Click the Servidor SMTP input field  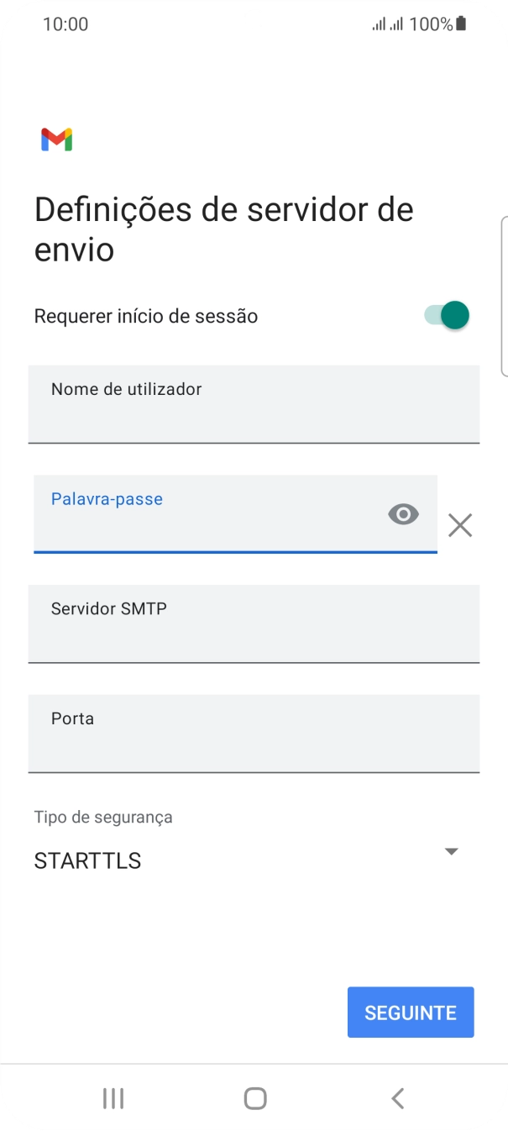(x=254, y=623)
